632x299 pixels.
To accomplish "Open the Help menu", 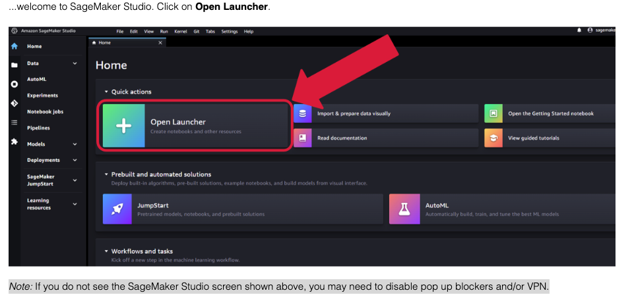I will (249, 32).
